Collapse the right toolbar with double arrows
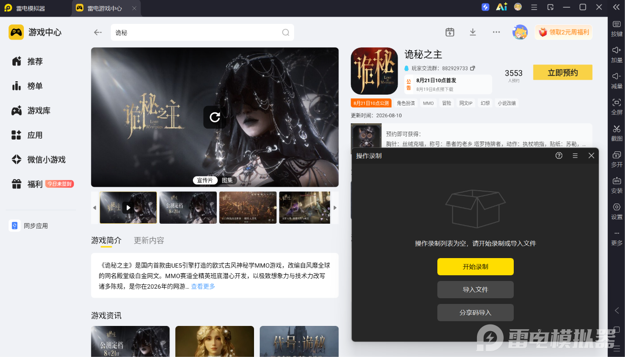625x357 pixels. [616, 7]
